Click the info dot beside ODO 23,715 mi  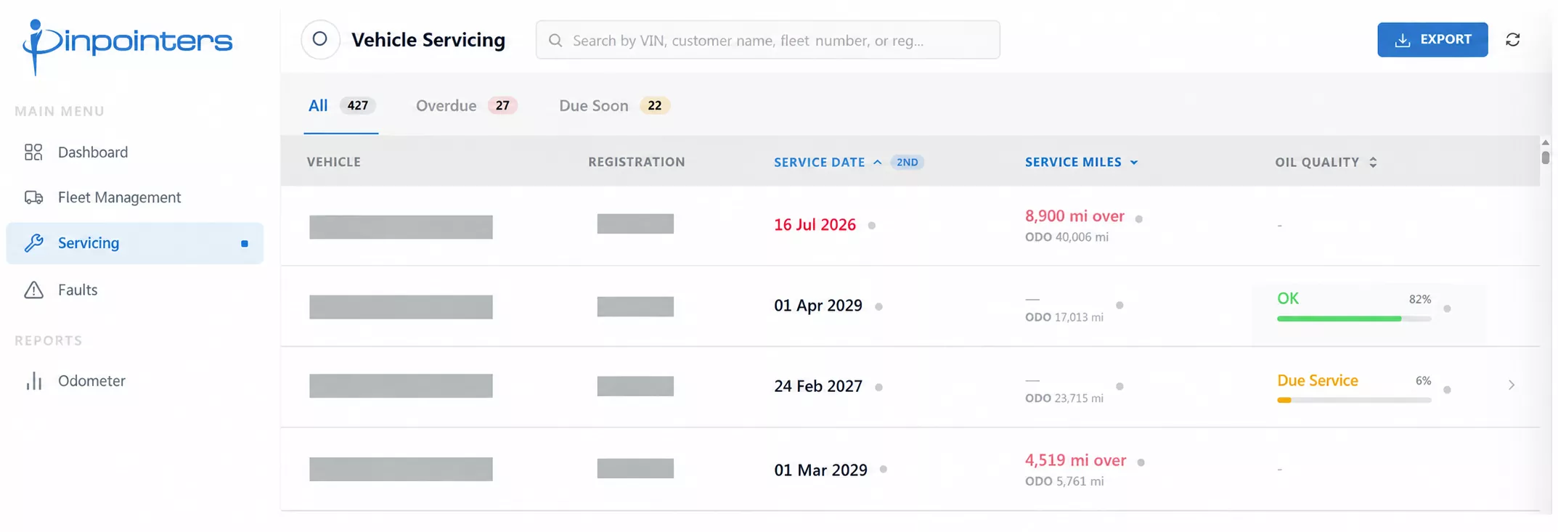(x=1119, y=387)
